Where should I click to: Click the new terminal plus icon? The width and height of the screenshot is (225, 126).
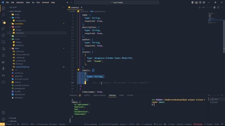(x=209, y=95)
